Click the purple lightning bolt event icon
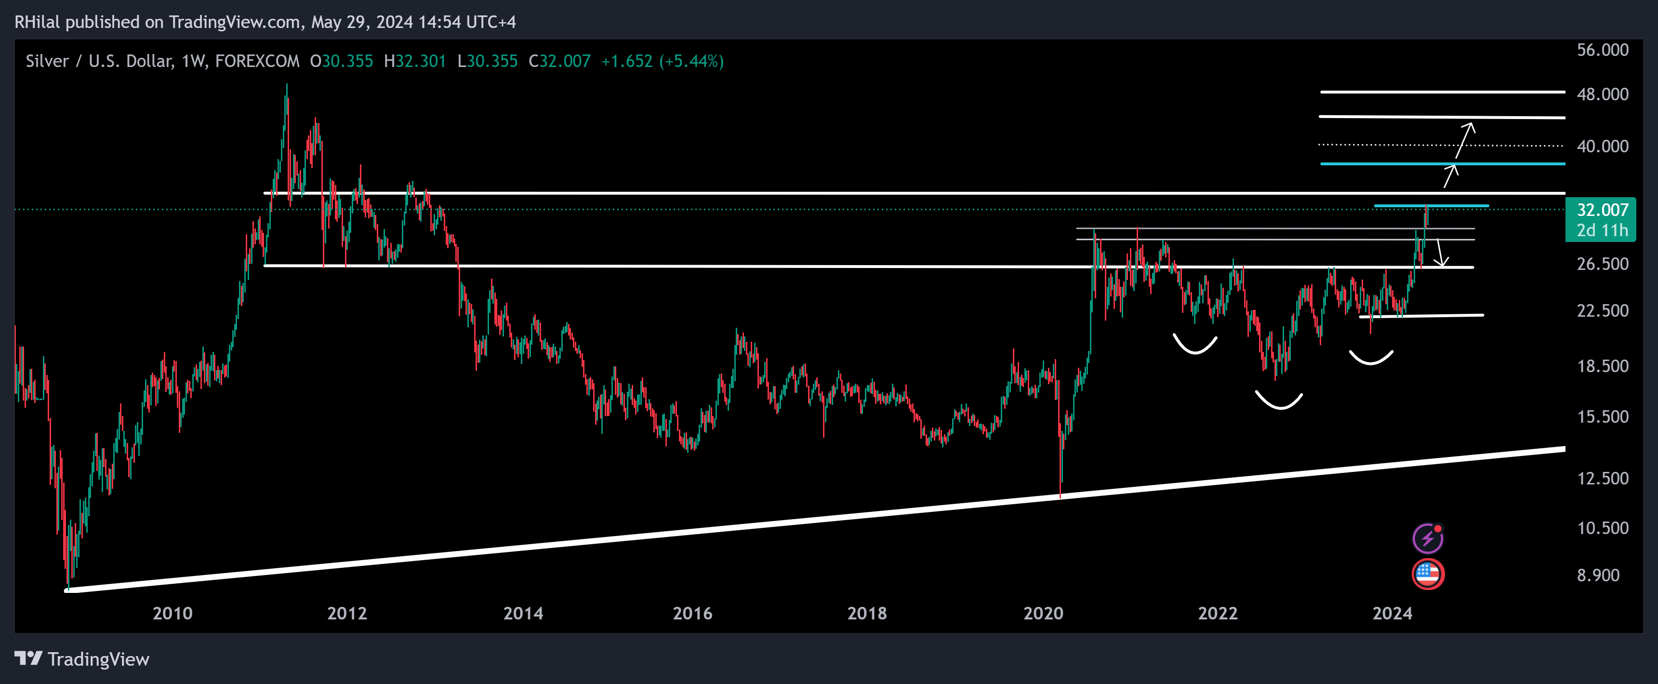The image size is (1658, 684). (1428, 538)
